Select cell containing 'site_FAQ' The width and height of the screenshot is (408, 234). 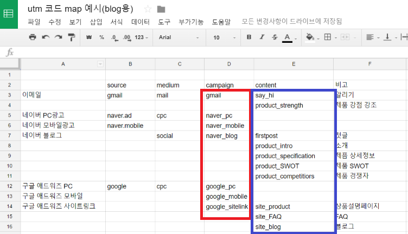point(294,217)
